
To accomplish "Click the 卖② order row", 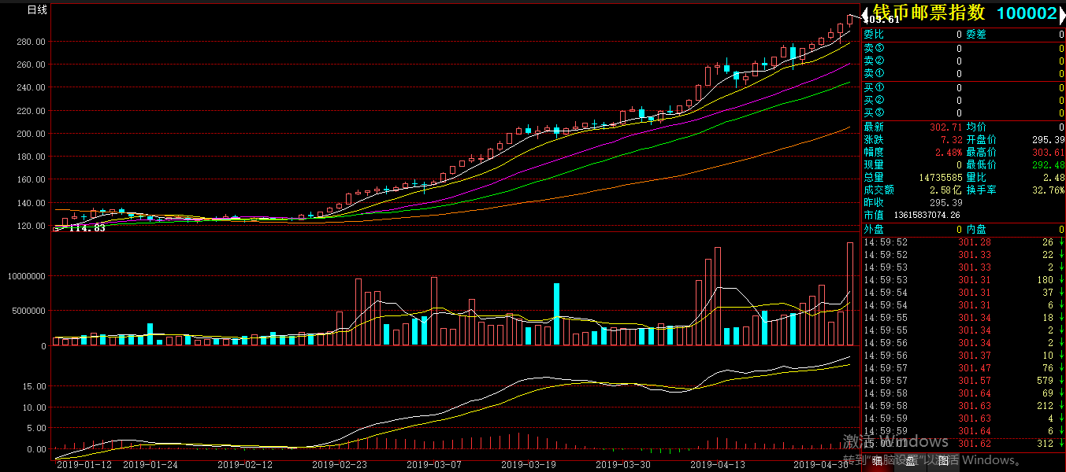I will tap(964, 61).
